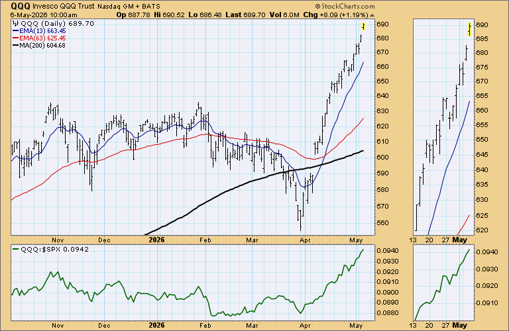The image size is (509, 331).
Task: Click the yellow-highlighted latest bar in the zoom panel
Action: (470, 29)
